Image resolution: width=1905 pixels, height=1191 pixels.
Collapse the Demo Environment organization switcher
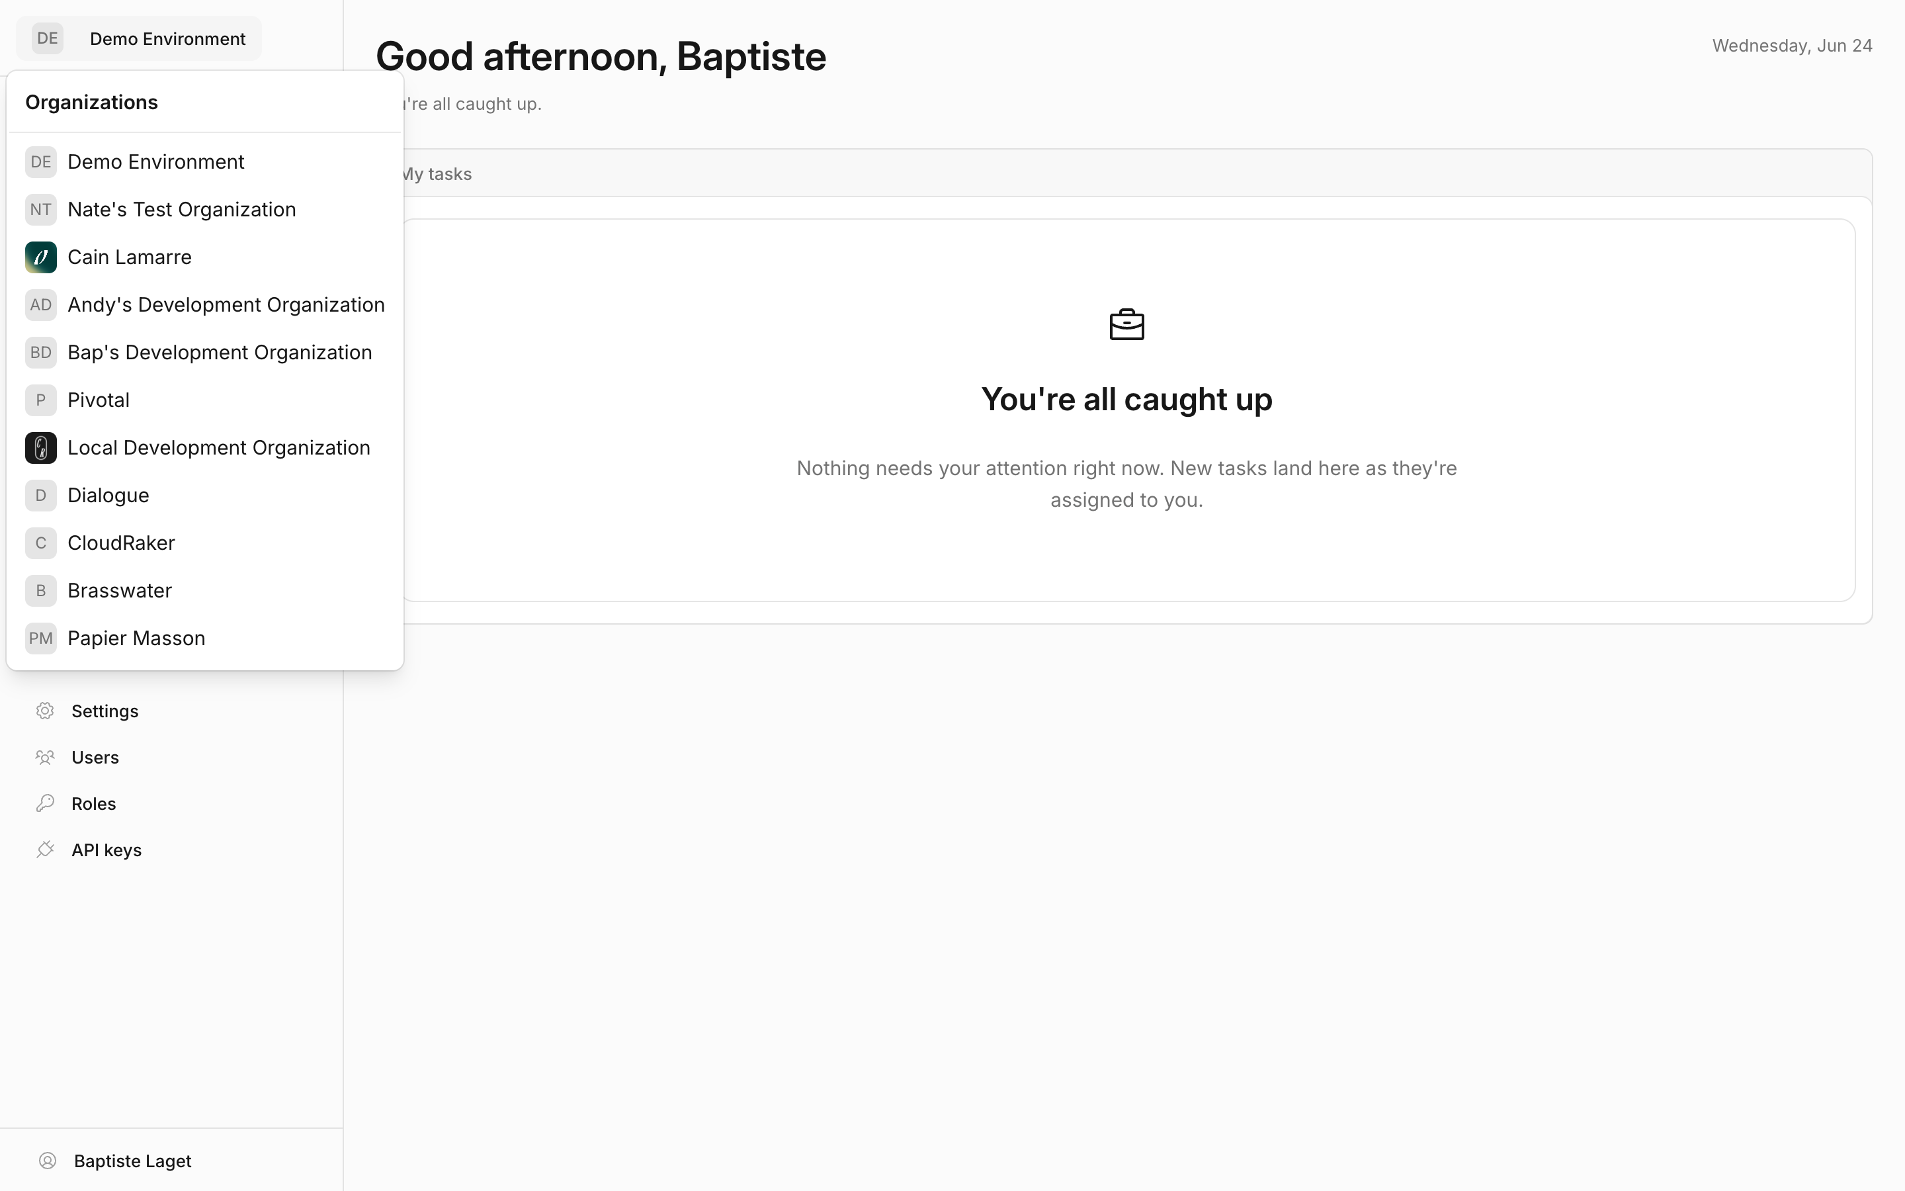138,38
